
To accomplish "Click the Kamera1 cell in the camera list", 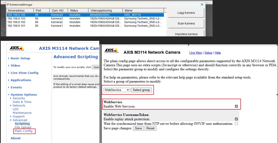I will click(x=57, y=26).
